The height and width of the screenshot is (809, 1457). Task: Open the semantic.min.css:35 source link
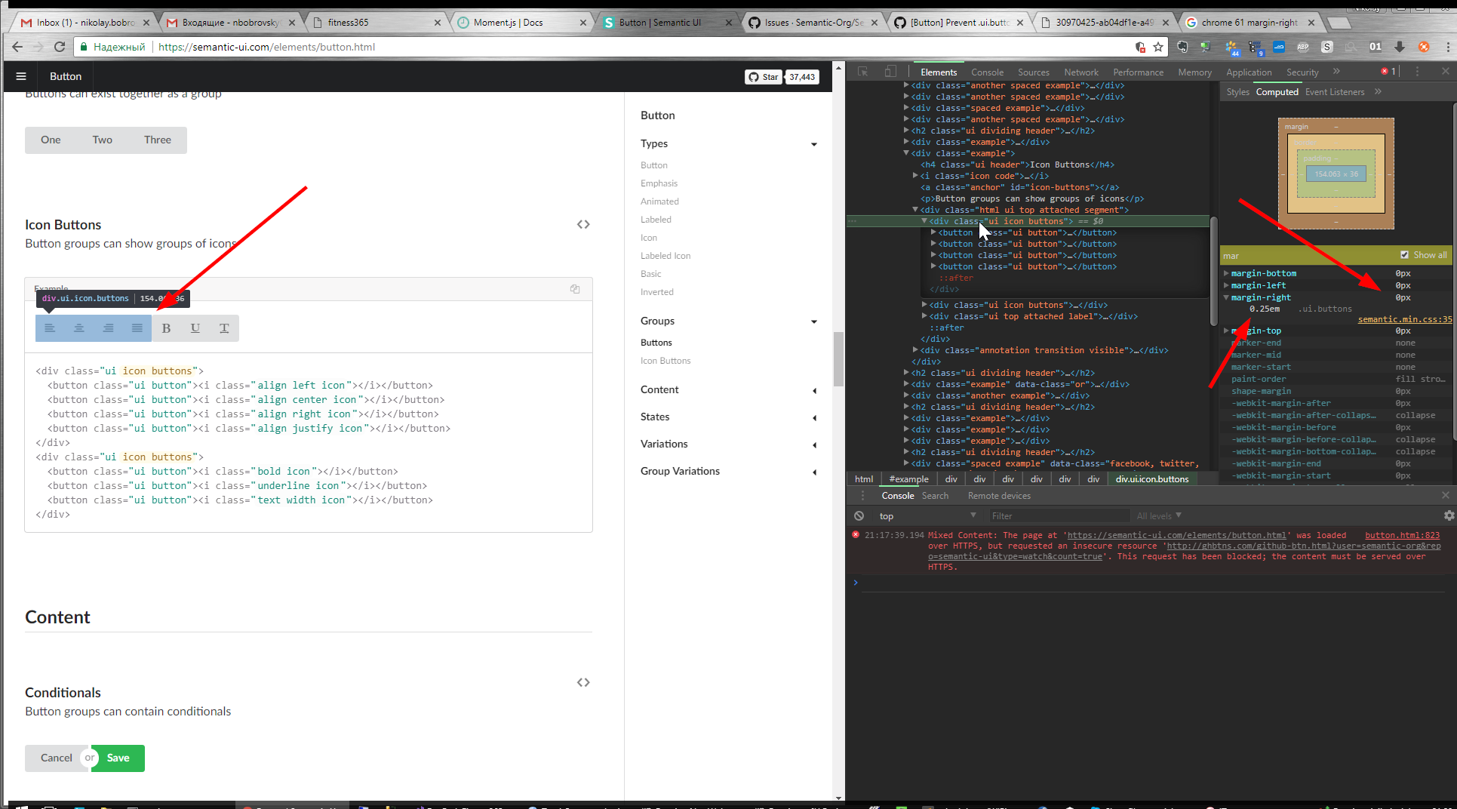[x=1404, y=318]
